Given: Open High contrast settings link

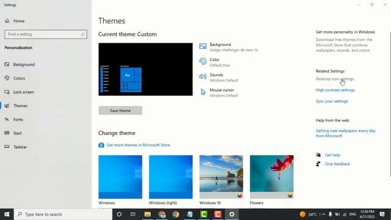Looking at the screenshot, I should coord(335,90).
